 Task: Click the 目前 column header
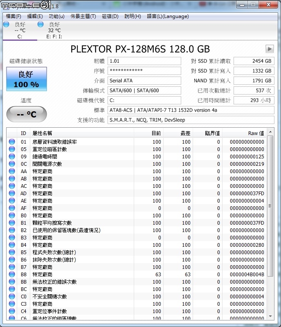(x=148, y=133)
